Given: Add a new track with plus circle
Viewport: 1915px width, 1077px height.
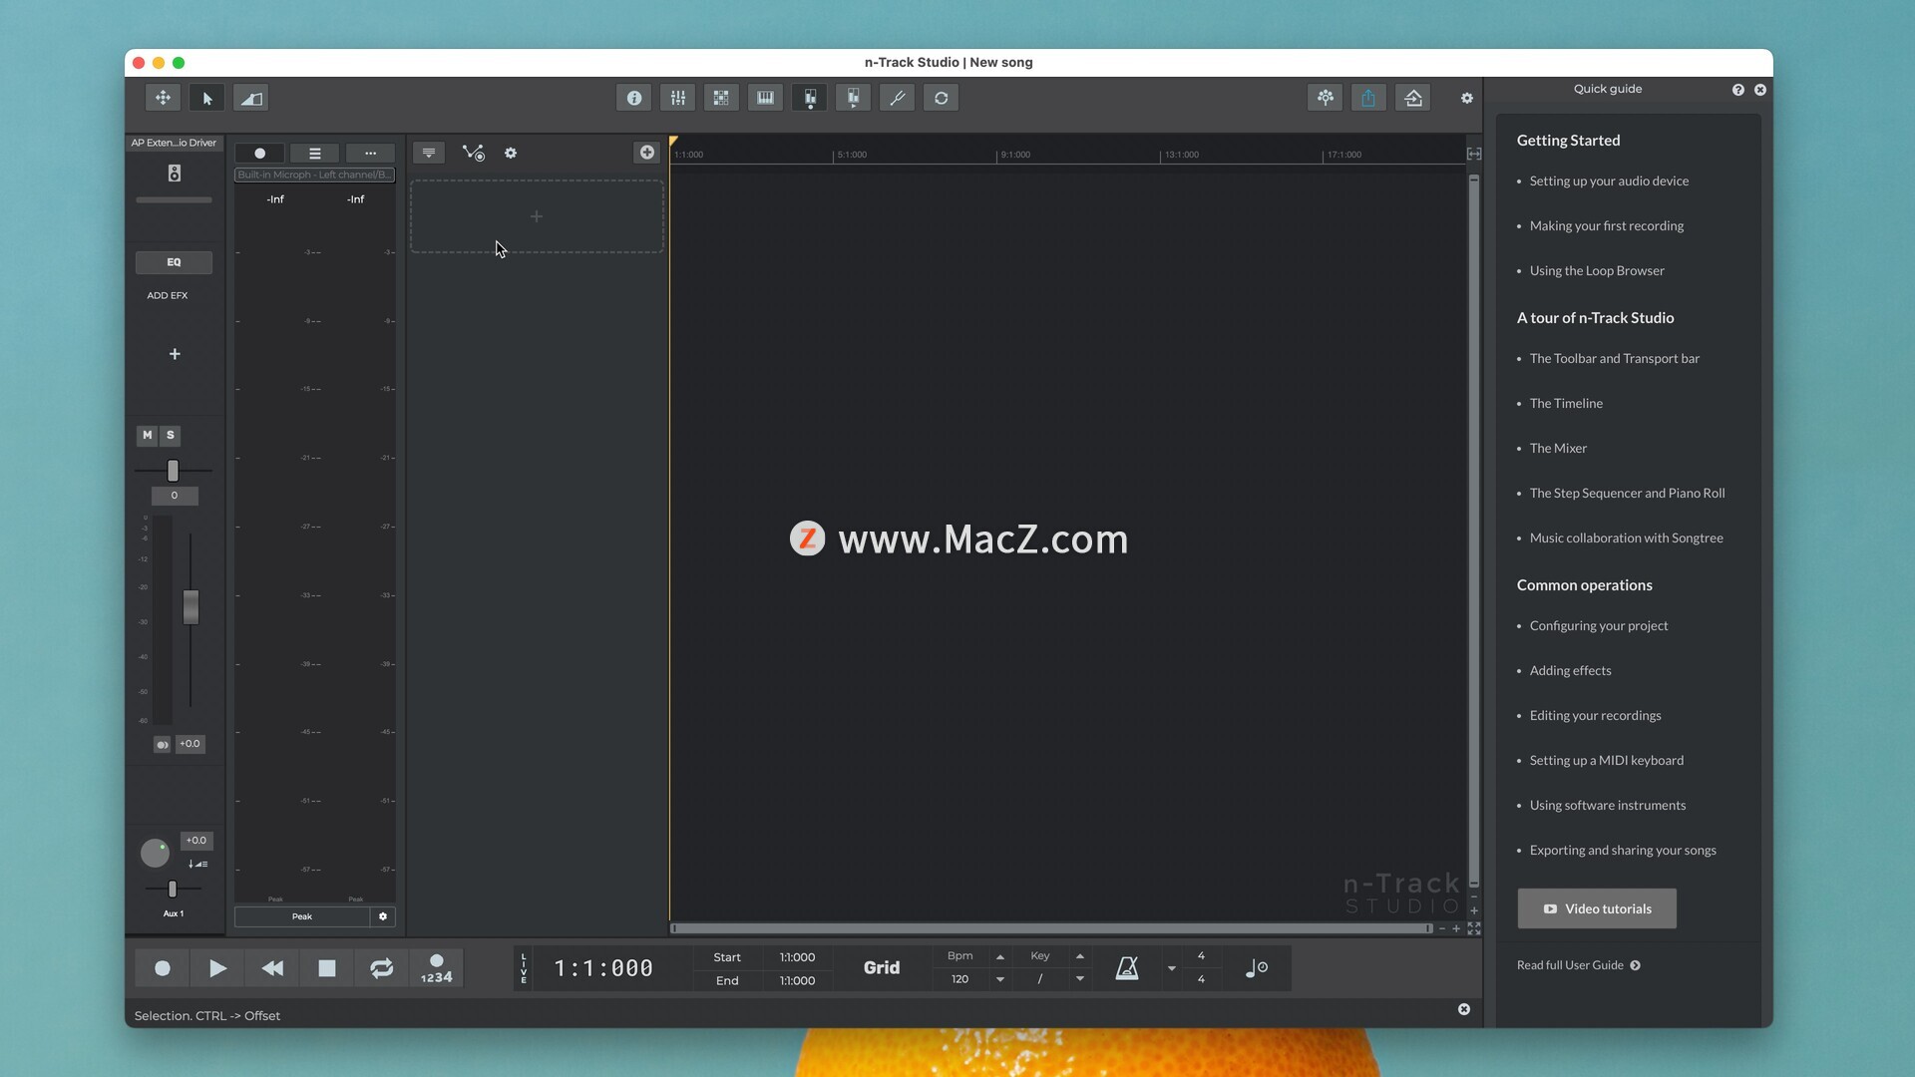Looking at the screenshot, I should (647, 153).
